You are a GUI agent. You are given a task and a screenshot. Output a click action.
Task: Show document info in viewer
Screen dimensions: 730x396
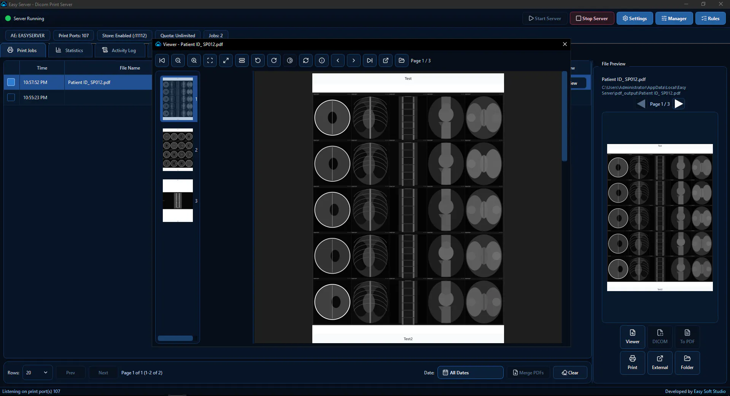click(322, 60)
